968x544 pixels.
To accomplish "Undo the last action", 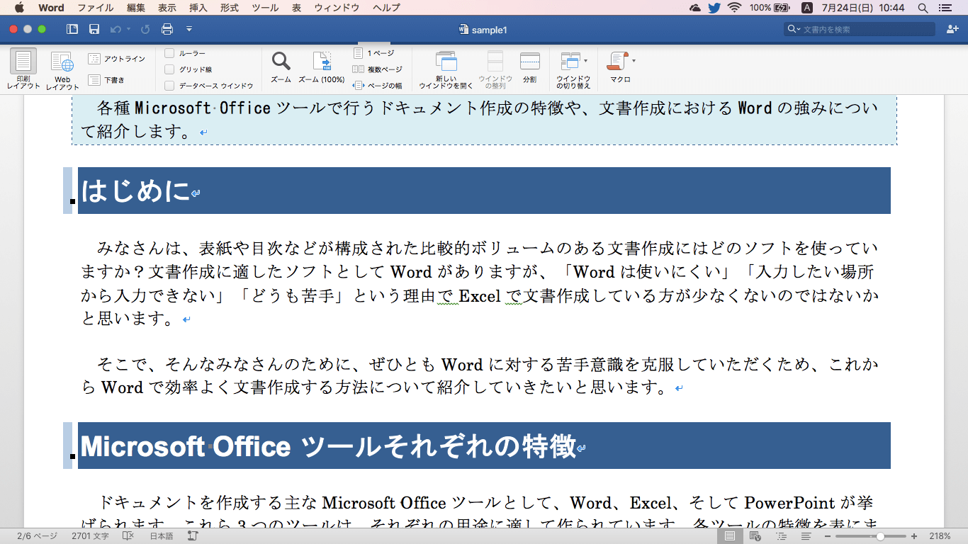I will [x=116, y=29].
